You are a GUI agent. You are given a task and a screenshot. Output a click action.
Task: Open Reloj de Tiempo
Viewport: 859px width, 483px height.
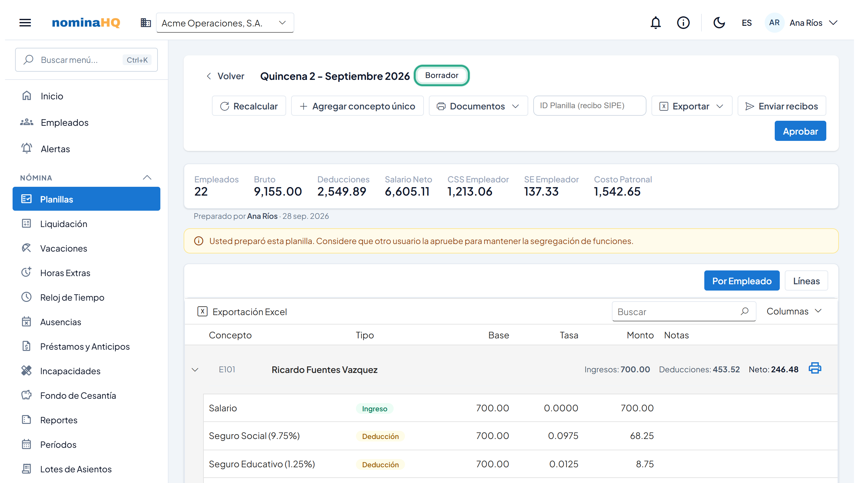tap(86, 297)
